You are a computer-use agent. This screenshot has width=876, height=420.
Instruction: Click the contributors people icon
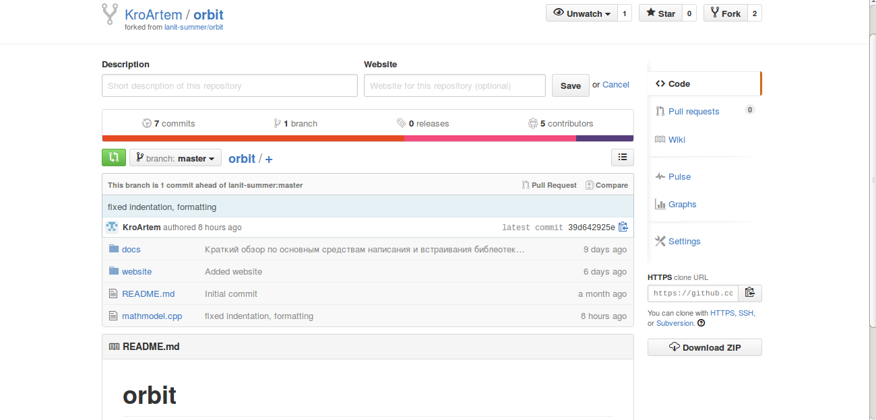coord(533,123)
